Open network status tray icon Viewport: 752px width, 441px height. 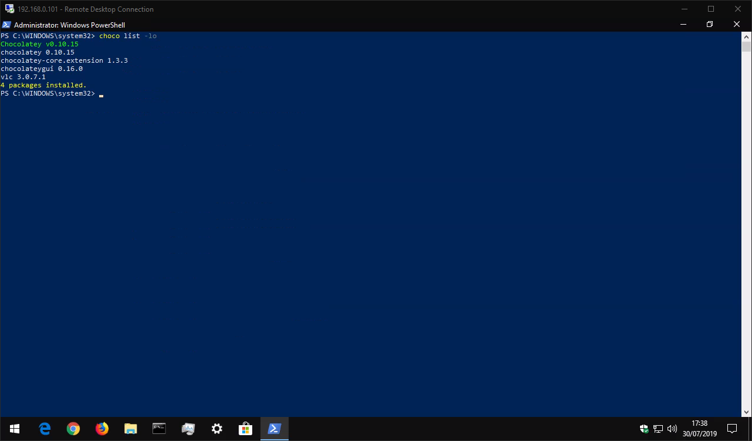pos(658,429)
